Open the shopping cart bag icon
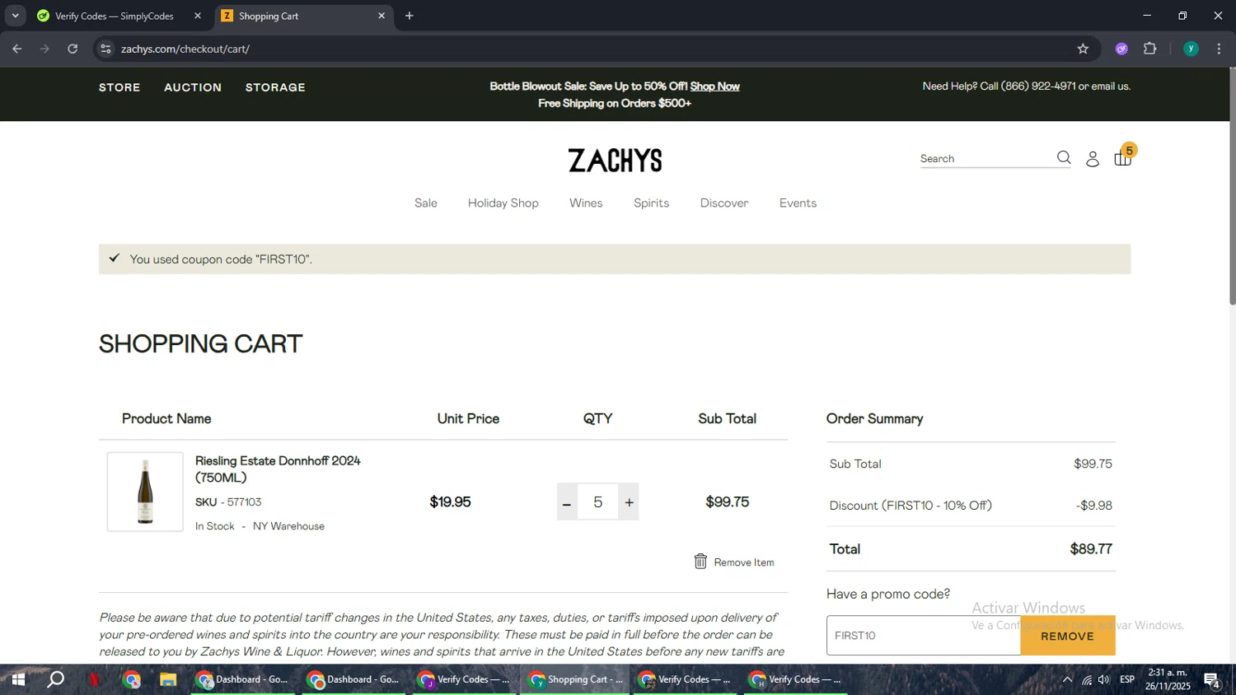 (1122, 158)
